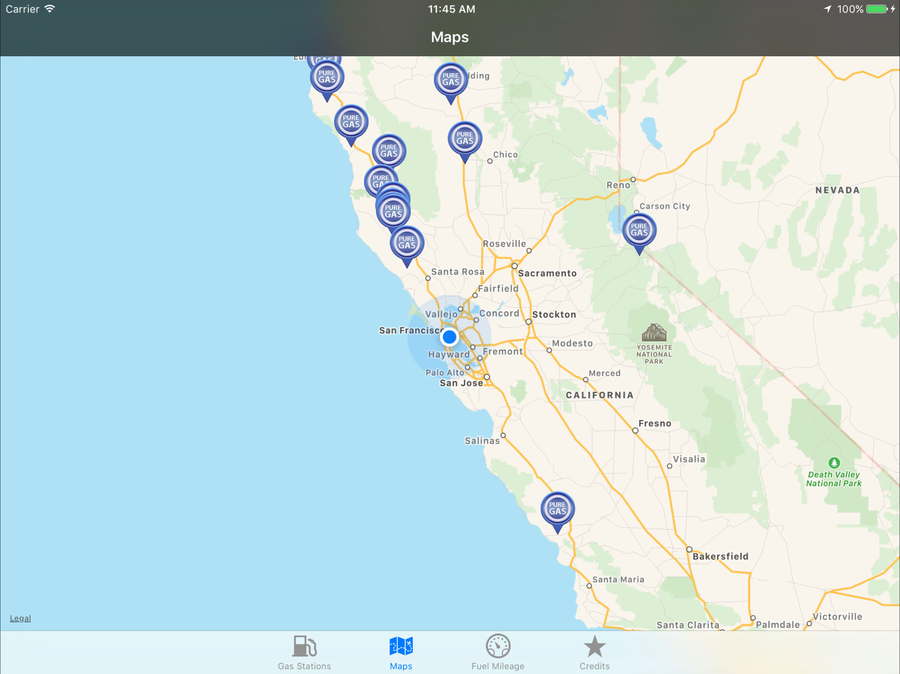This screenshot has width=900, height=674.
Task: Tap the CALIFORNIA state label
Action: 600,395
